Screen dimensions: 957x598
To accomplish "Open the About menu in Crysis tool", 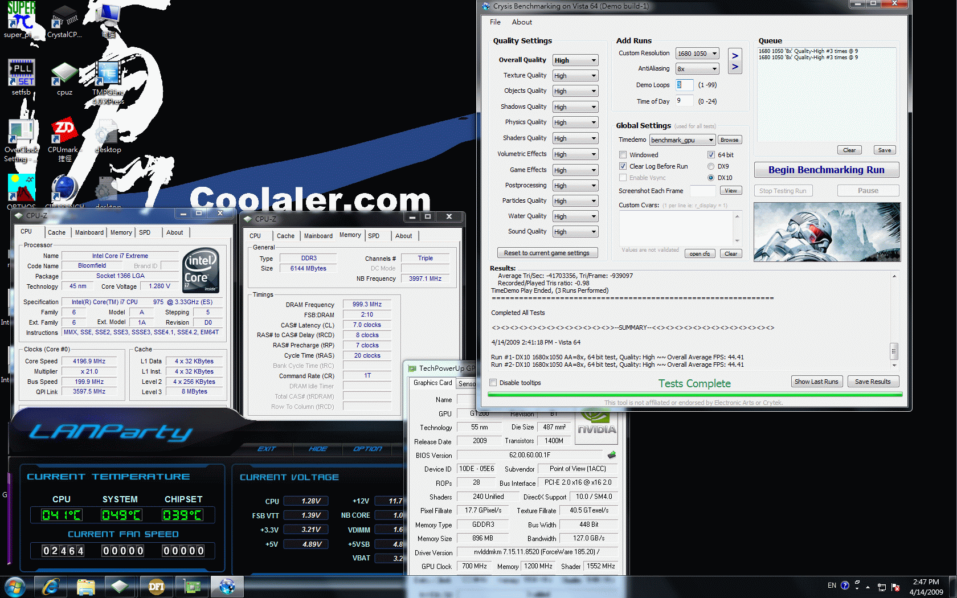I will 522,22.
